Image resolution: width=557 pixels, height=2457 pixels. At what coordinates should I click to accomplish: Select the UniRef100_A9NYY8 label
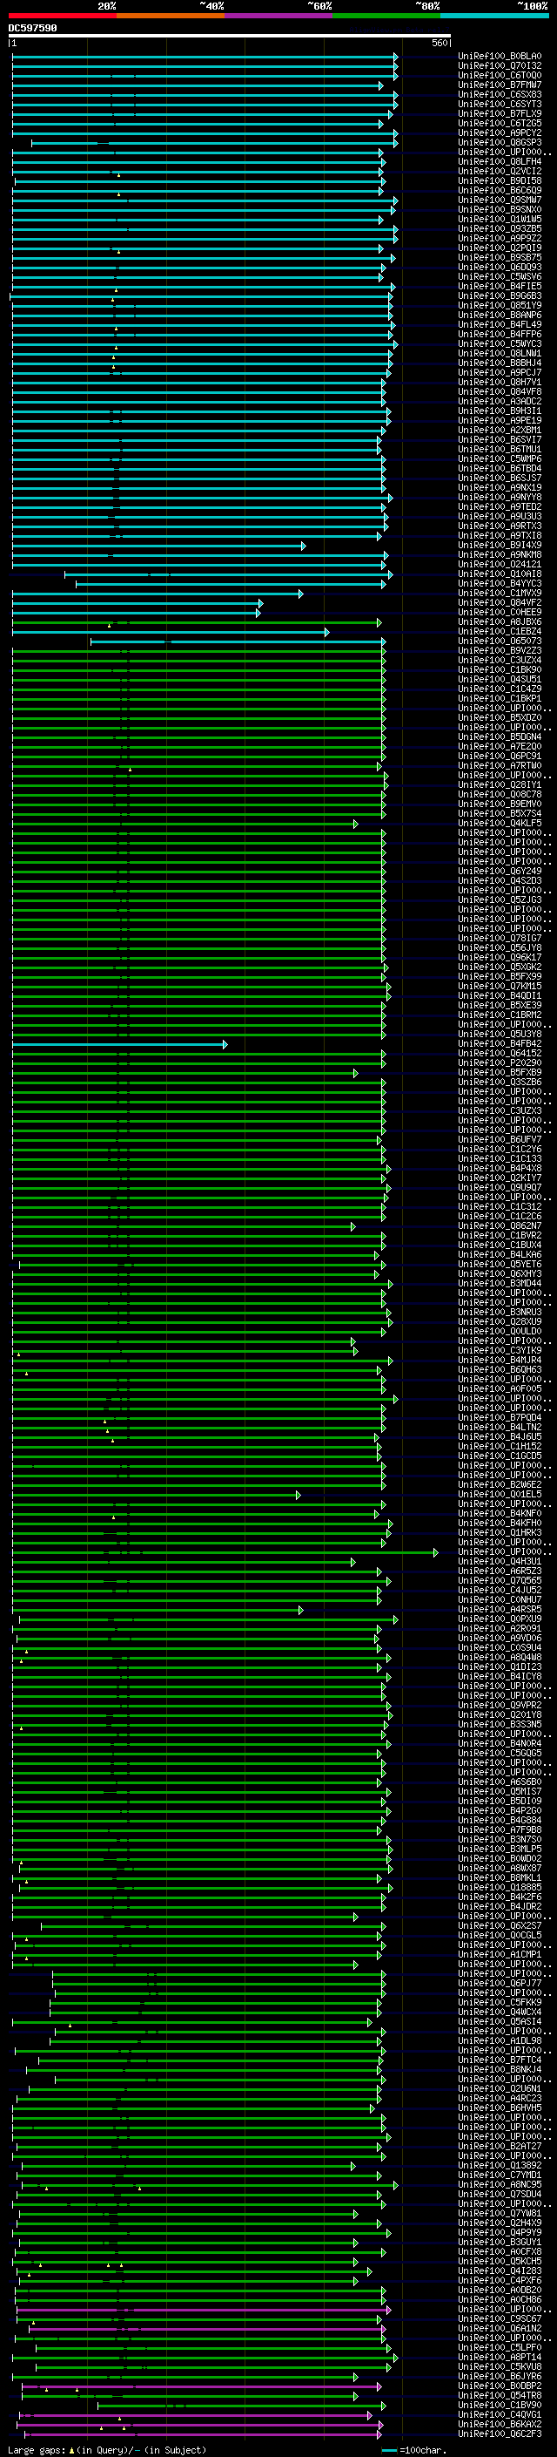500,497
